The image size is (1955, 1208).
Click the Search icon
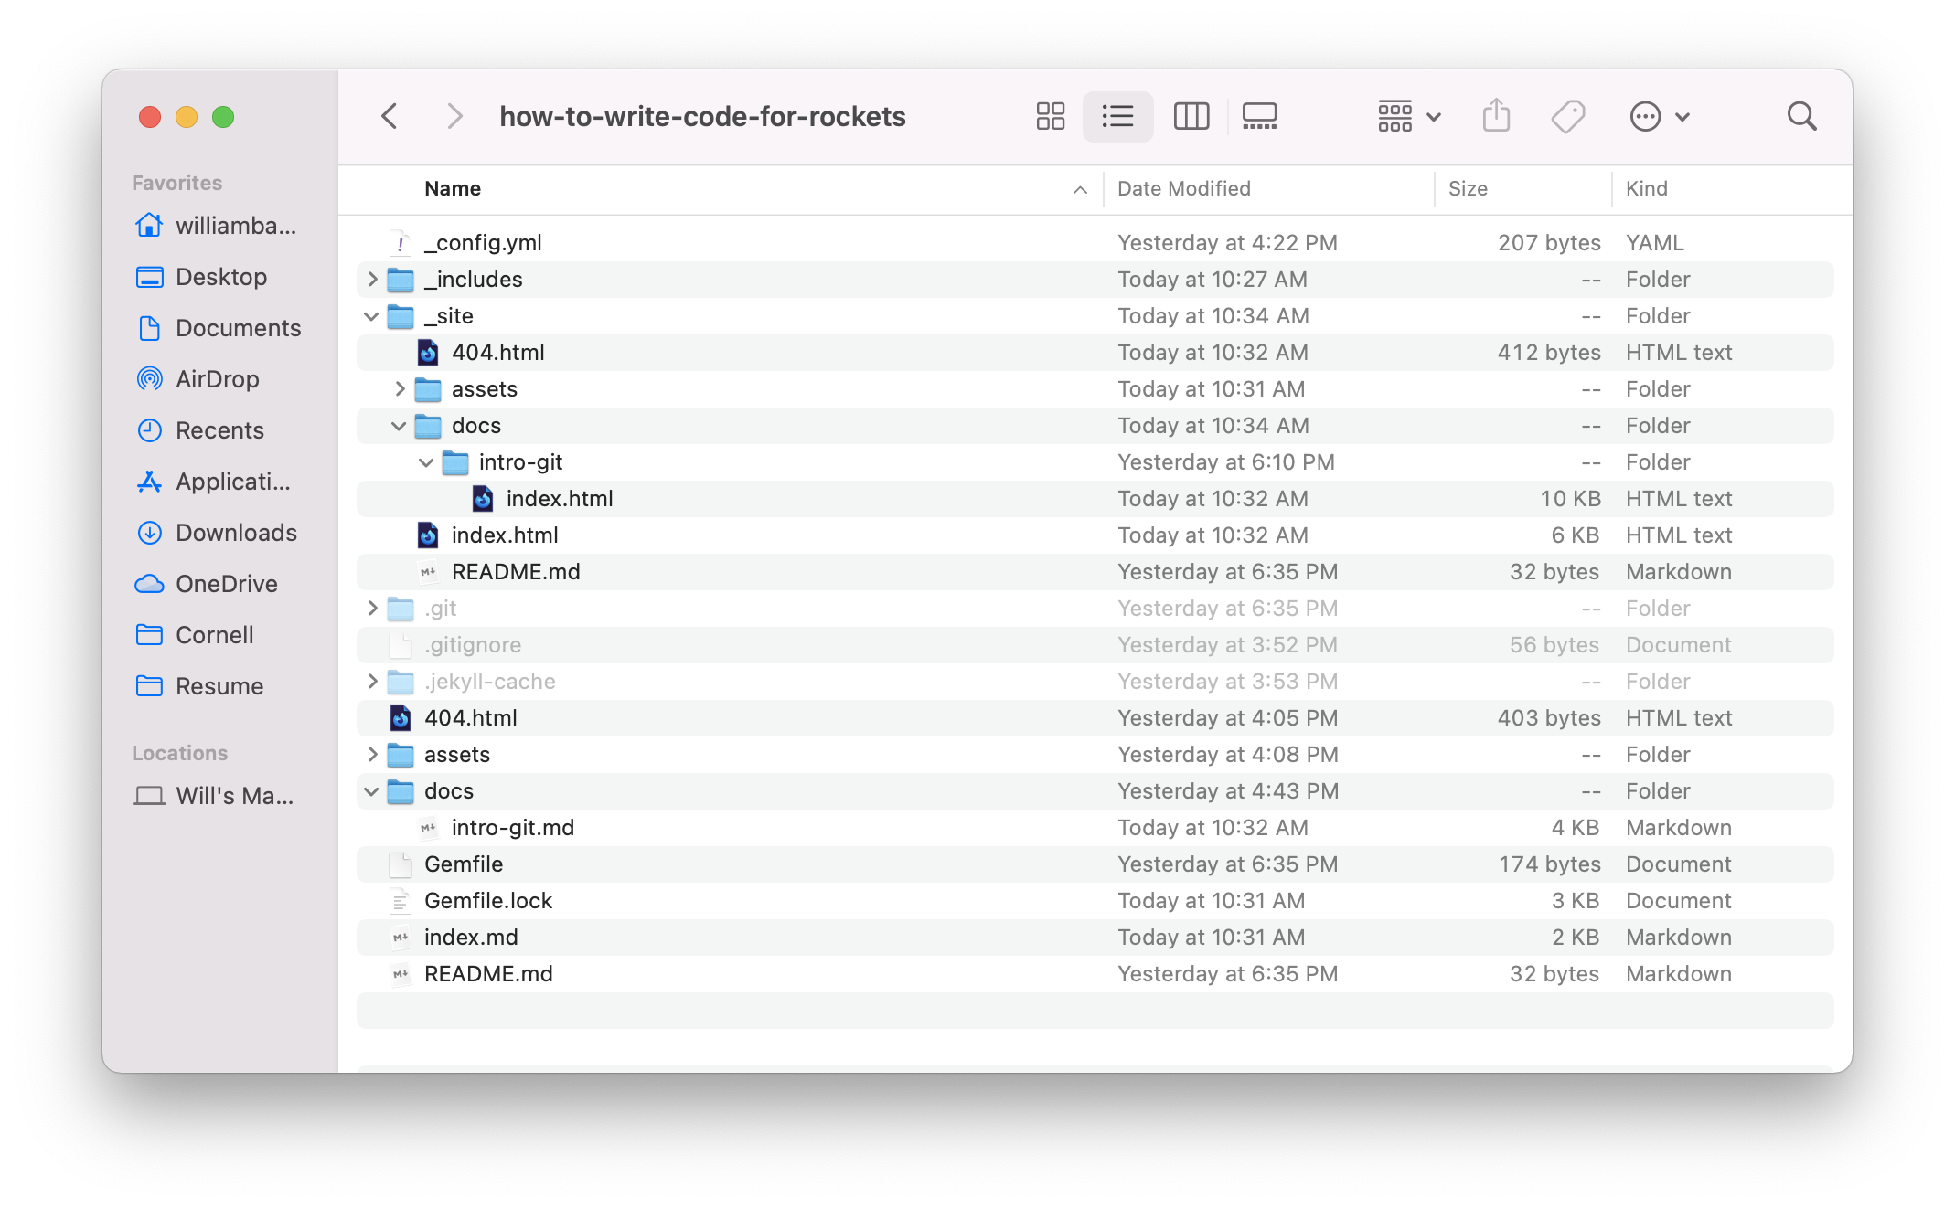[x=1801, y=116]
